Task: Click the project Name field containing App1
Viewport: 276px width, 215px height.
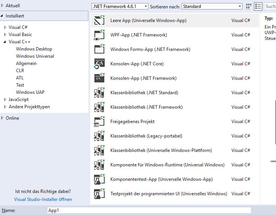Action: click(x=149, y=210)
